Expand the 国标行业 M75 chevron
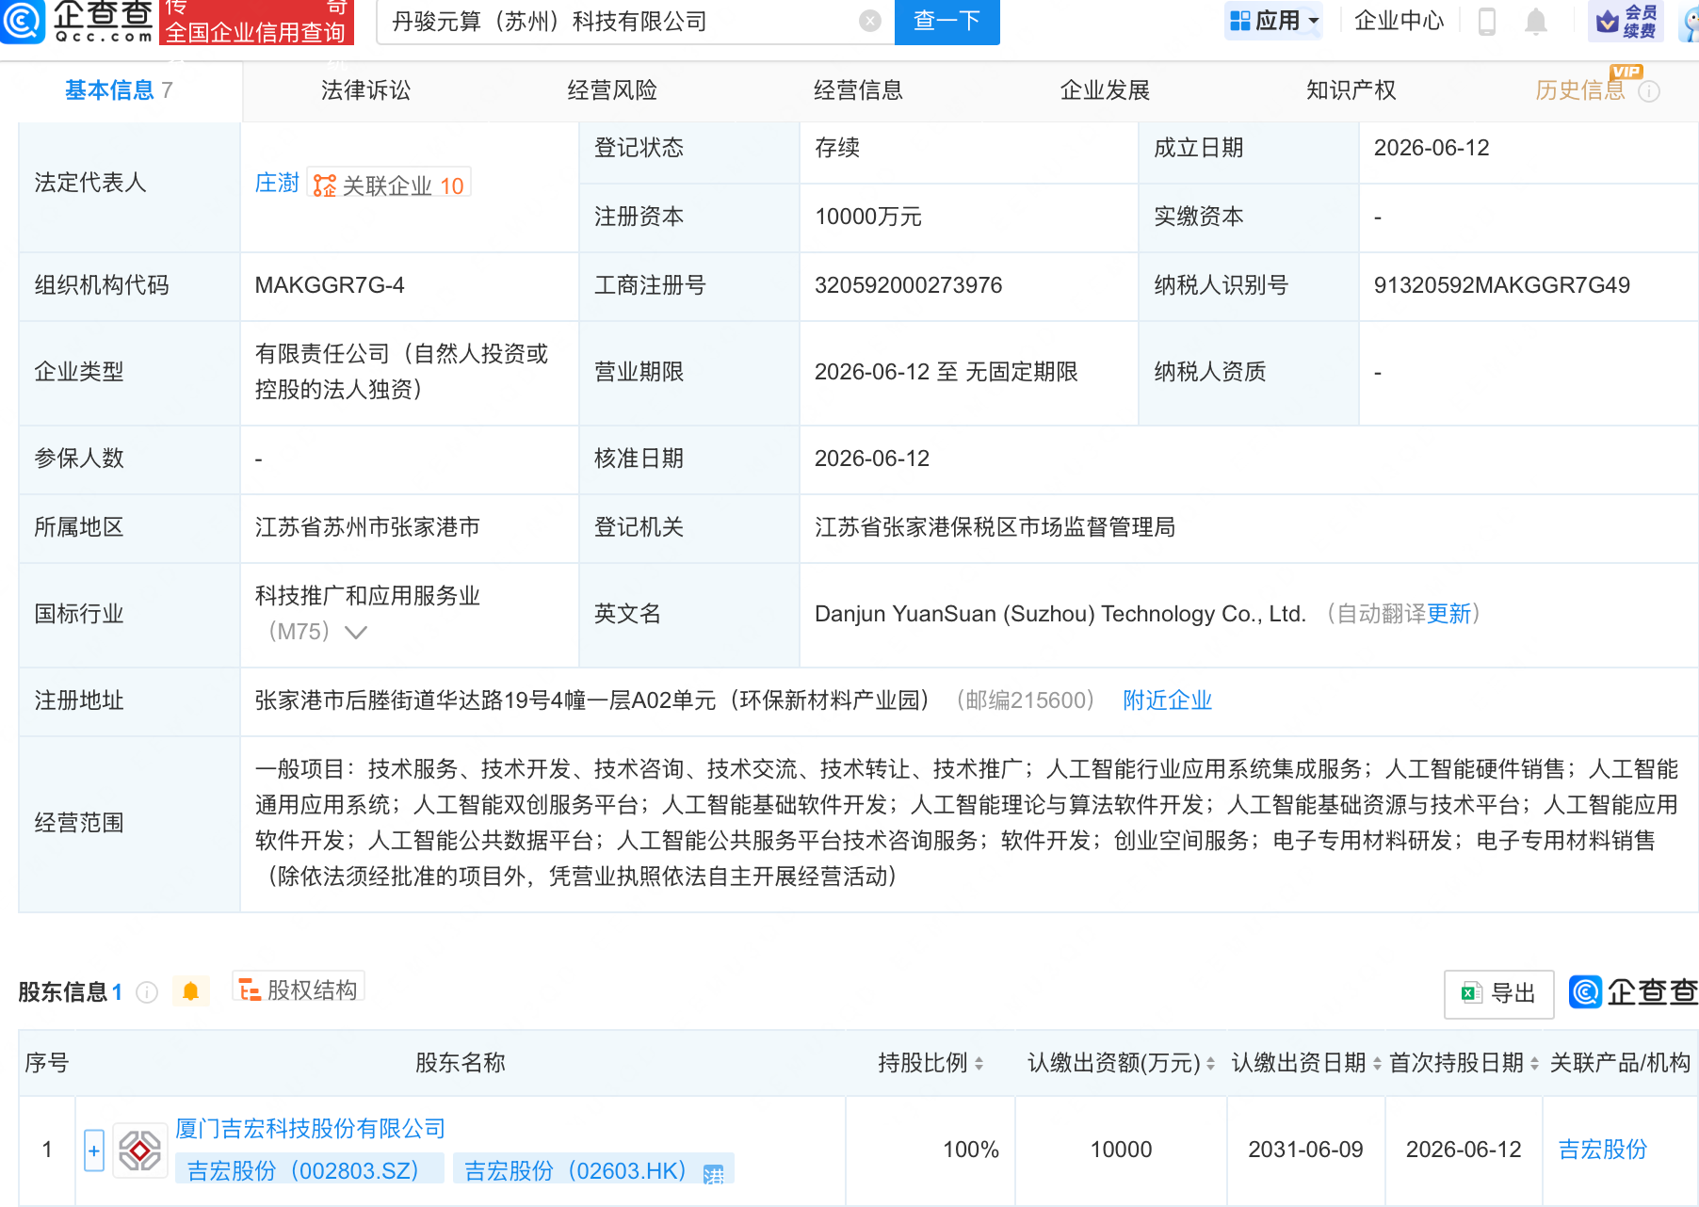This screenshot has height=1207, width=1699. tap(355, 632)
